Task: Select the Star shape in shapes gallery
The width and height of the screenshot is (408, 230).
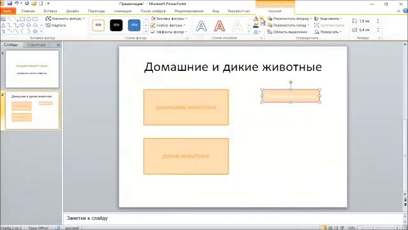Action: click(x=35, y=31)
